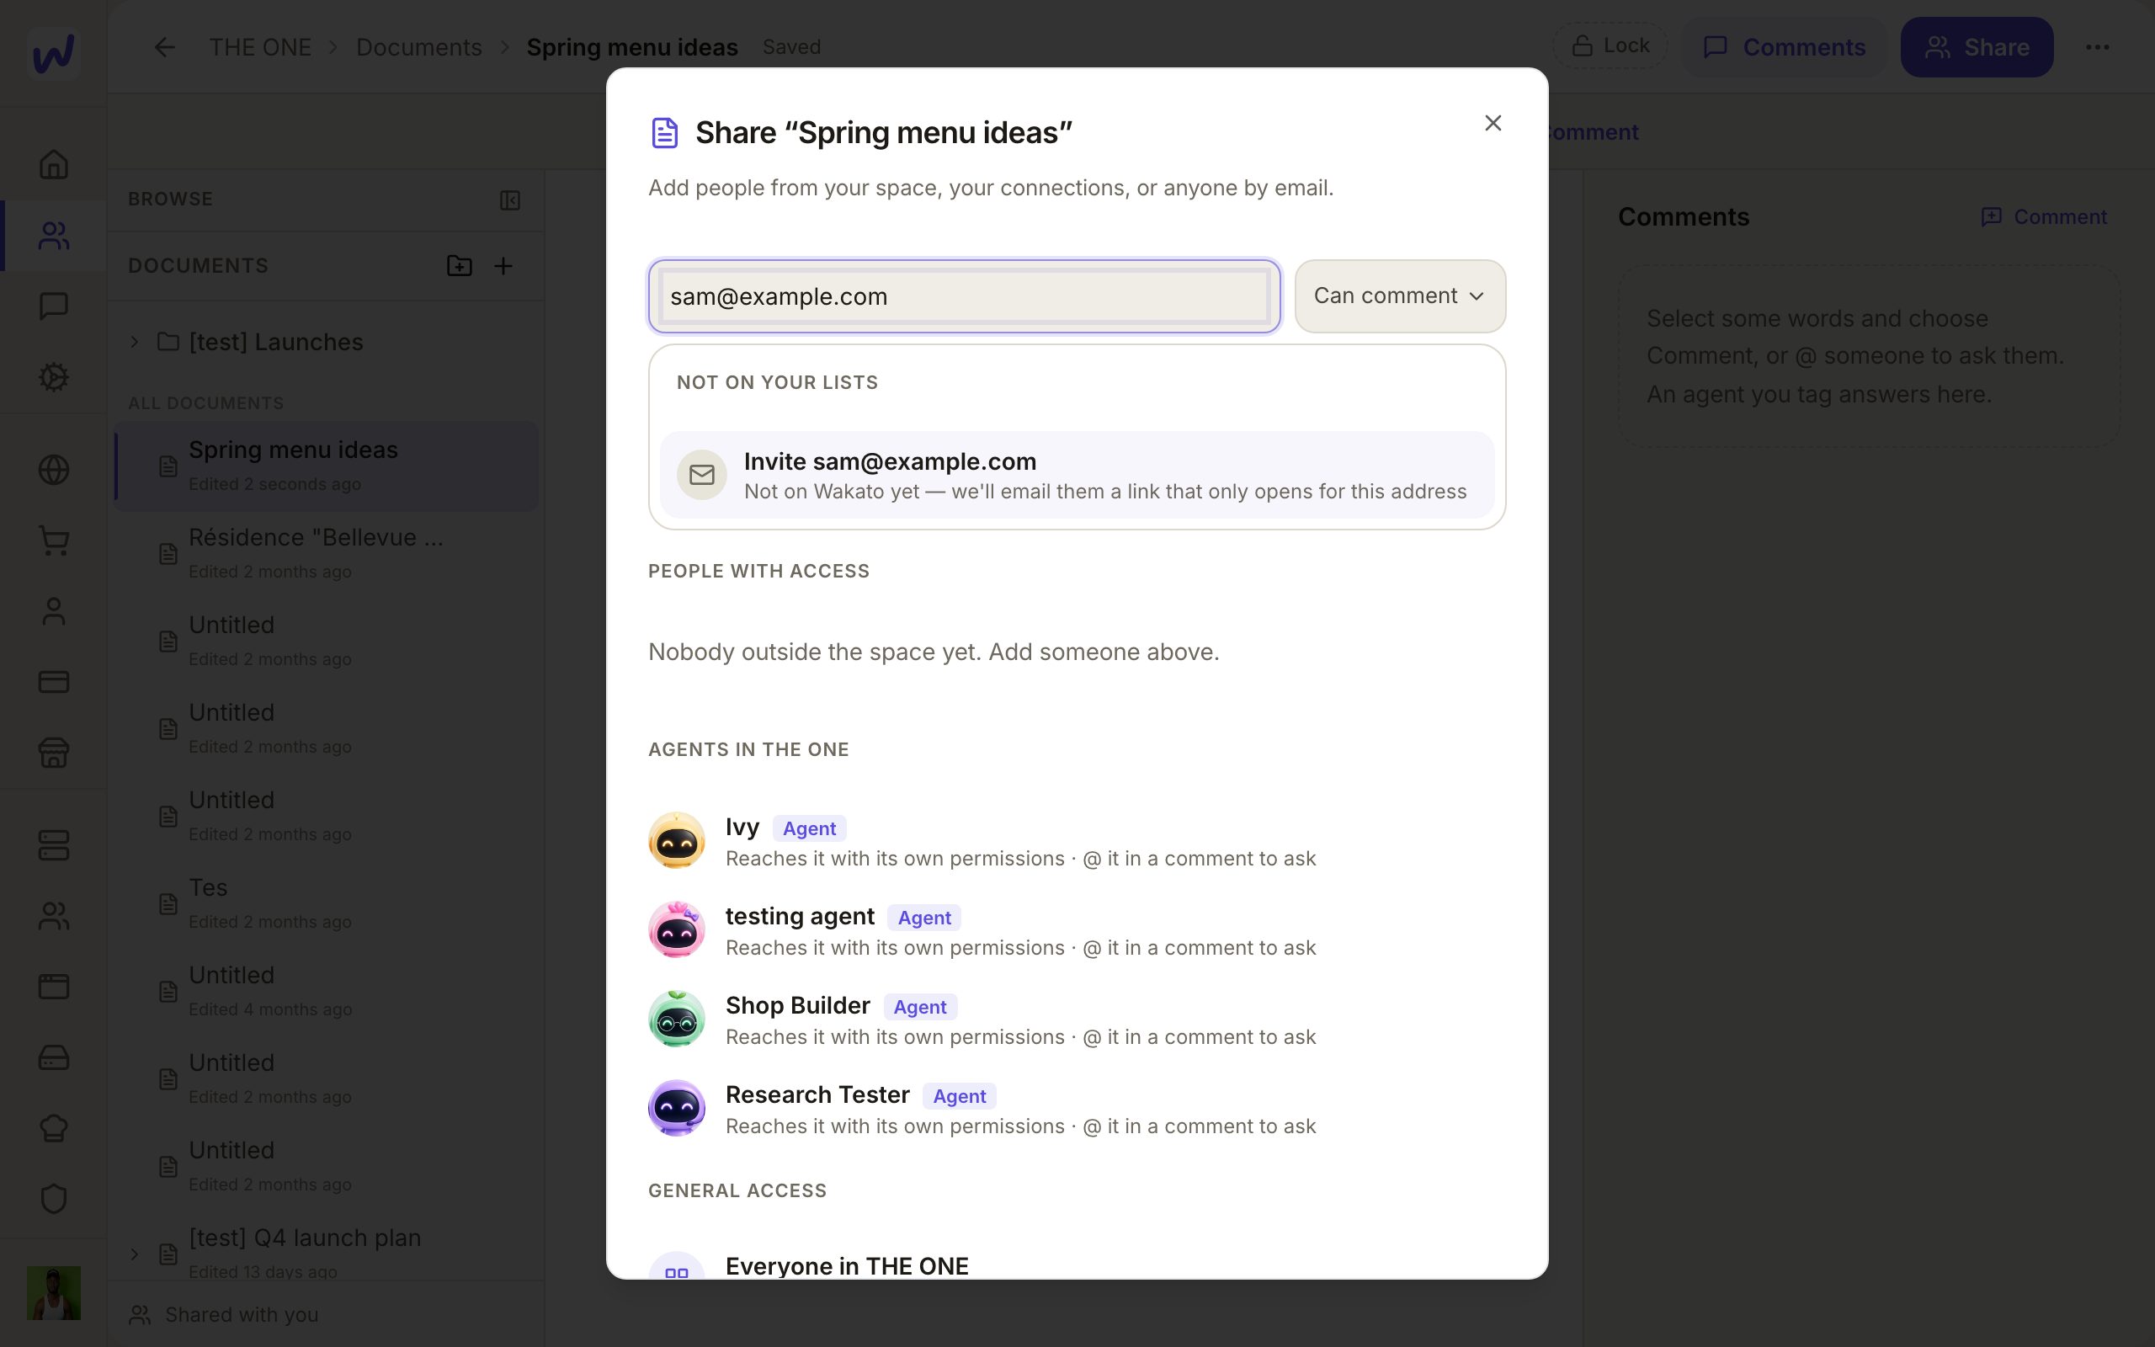Image resolution: width=2155 pixels, height=1347 pixels.
Task: Open the Comments button in header
Action: (1784, 47)
